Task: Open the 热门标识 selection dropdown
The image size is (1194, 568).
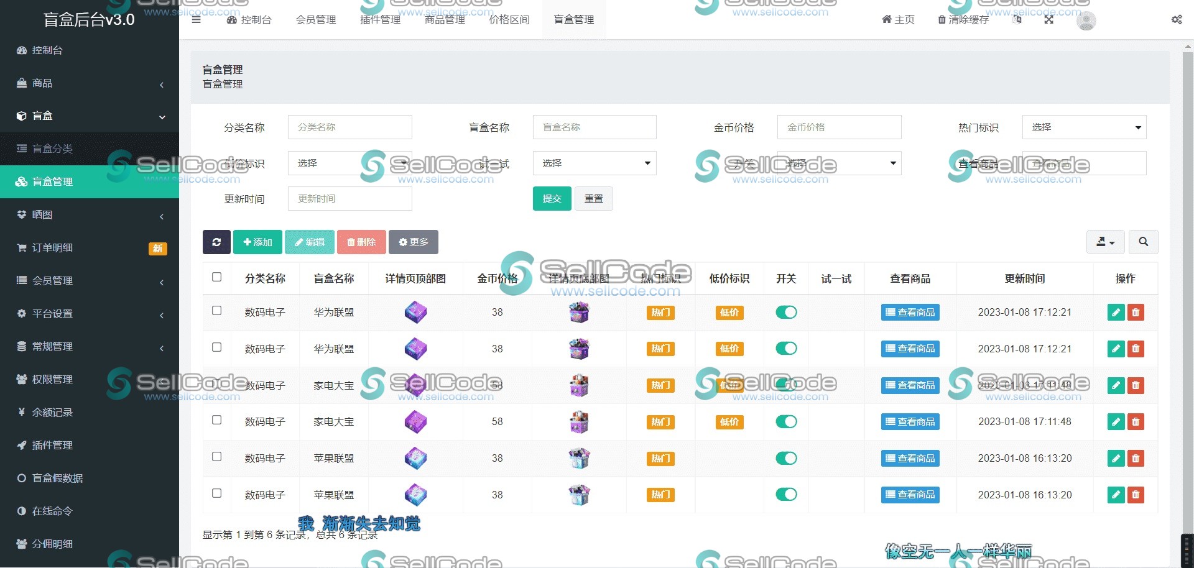Action: click(1083, 127)
